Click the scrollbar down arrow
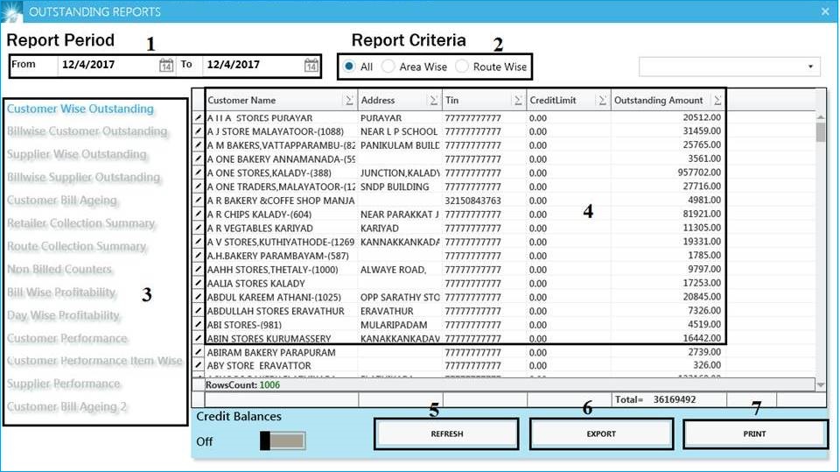The image size is (840, 472). (821, 384)
